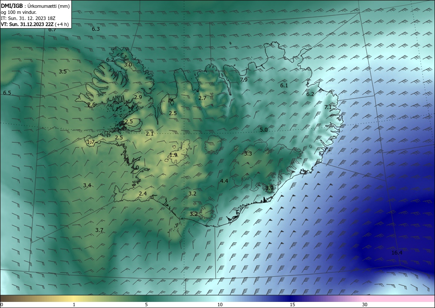Click the 6.1 value in the northeast
The width and height of the screenshot is (435, 308).
284,86
